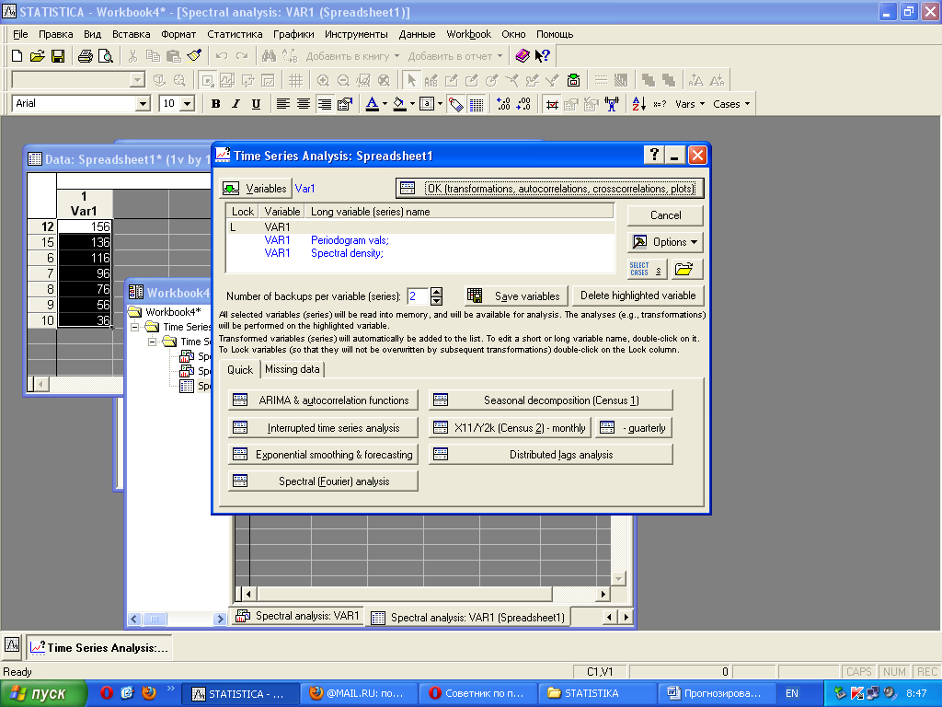Screen dimensions: 942x707
Task: Click the Find binoculars icon
Action: 269,56
